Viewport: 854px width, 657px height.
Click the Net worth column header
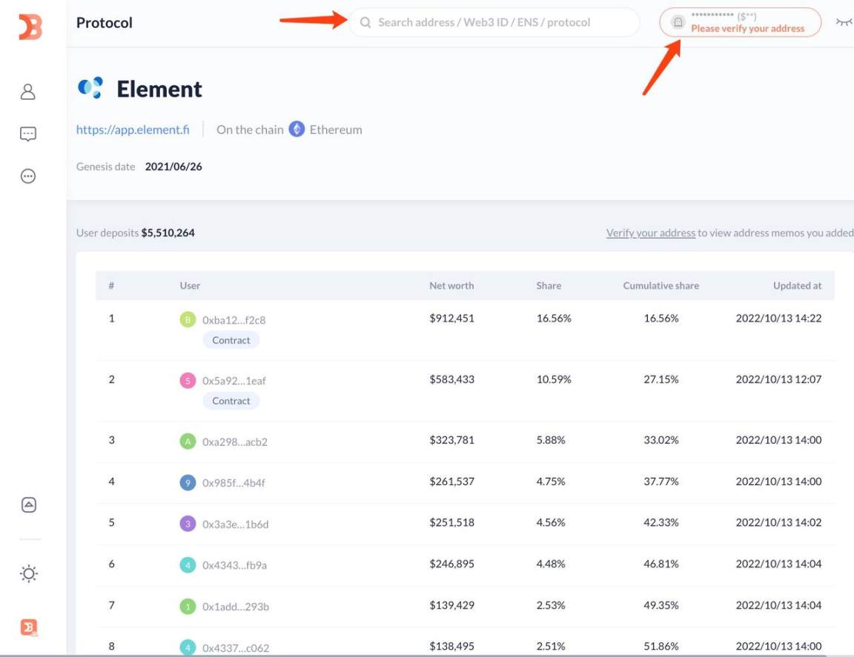[x=451, y=285]
